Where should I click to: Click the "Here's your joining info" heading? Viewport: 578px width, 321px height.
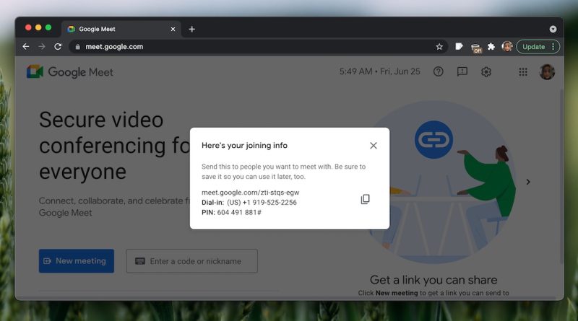coord(244,146)
